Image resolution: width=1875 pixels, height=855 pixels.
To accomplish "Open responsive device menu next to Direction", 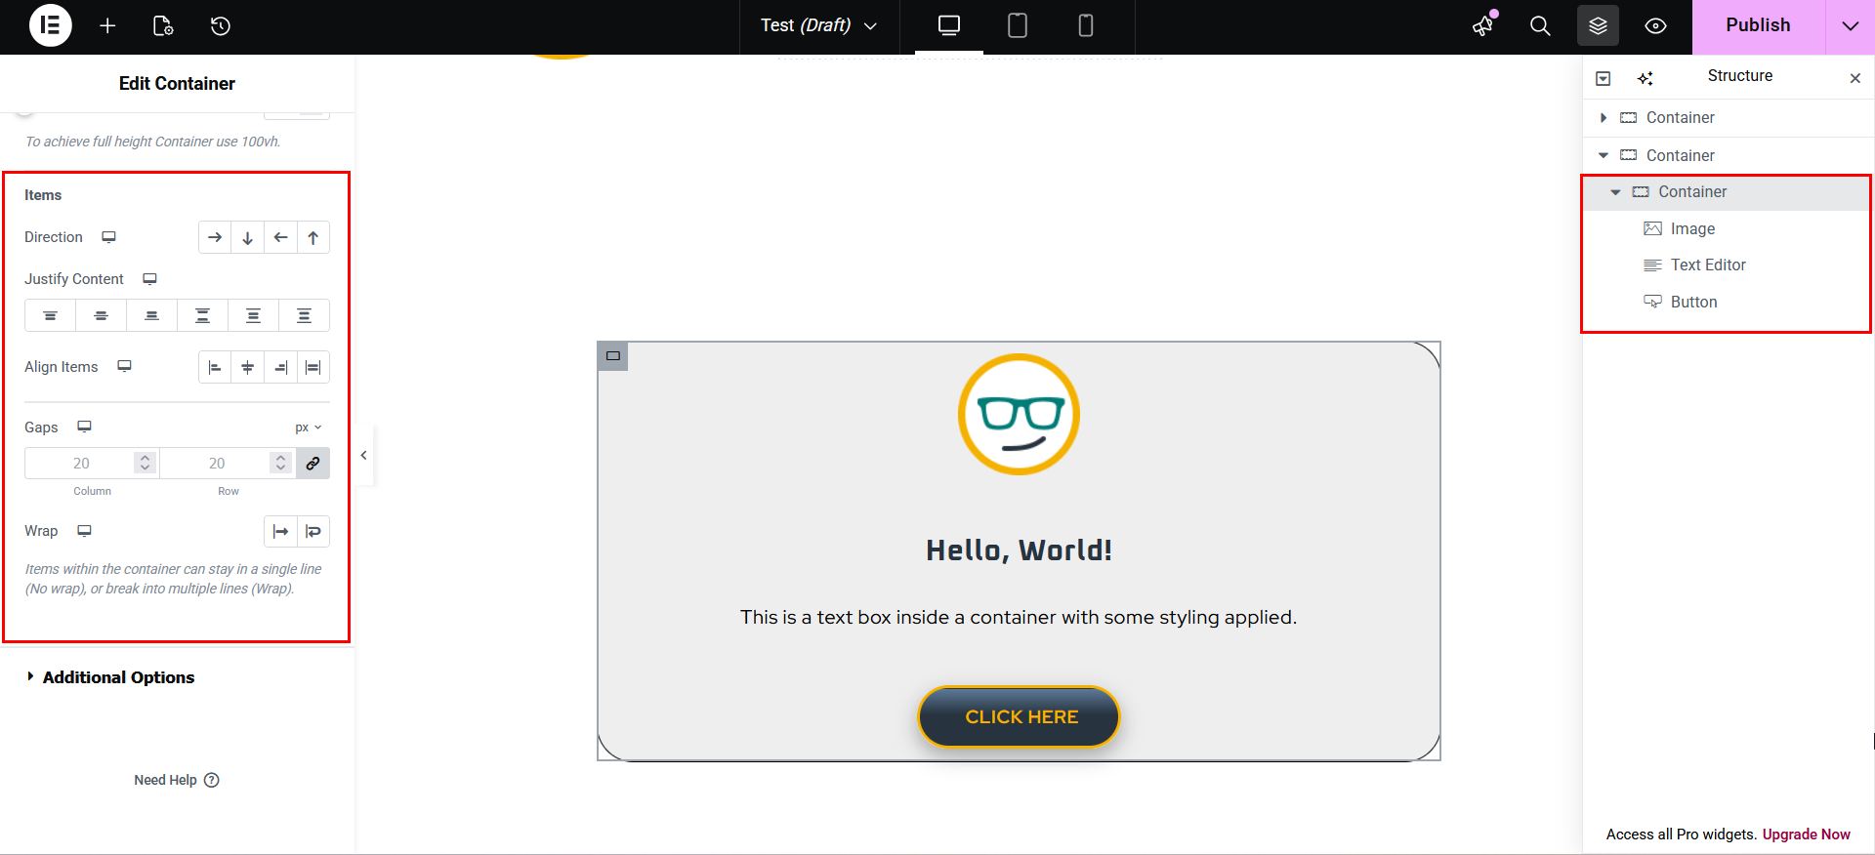I will click(109, 237).
